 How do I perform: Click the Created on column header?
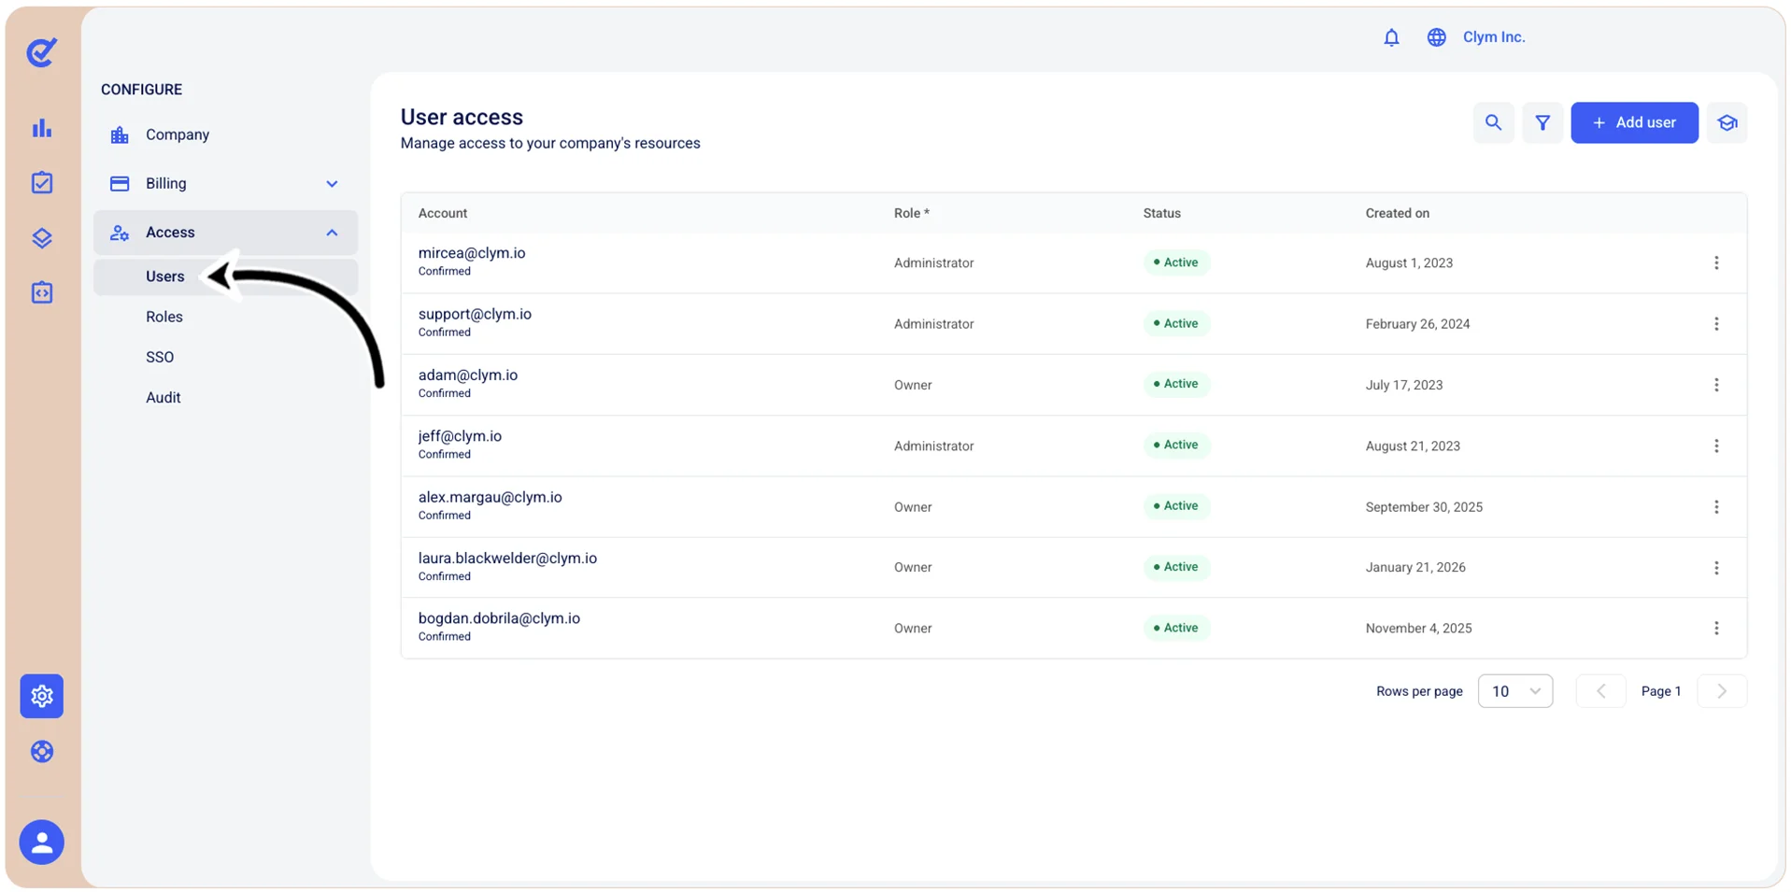(x=1397, y=213)
